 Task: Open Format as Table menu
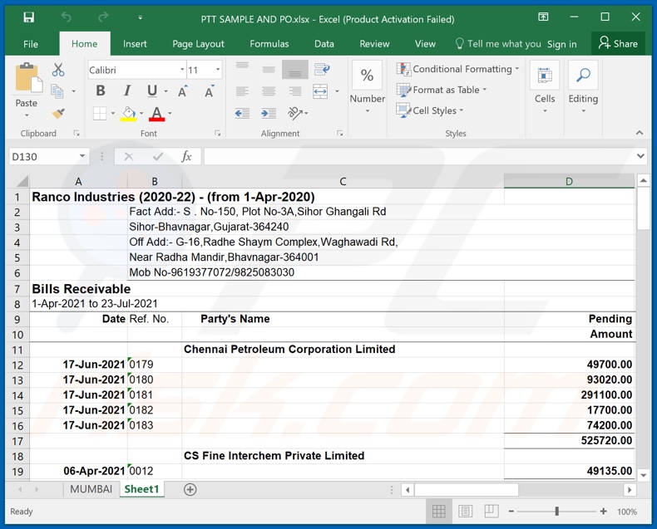[442, 90]
